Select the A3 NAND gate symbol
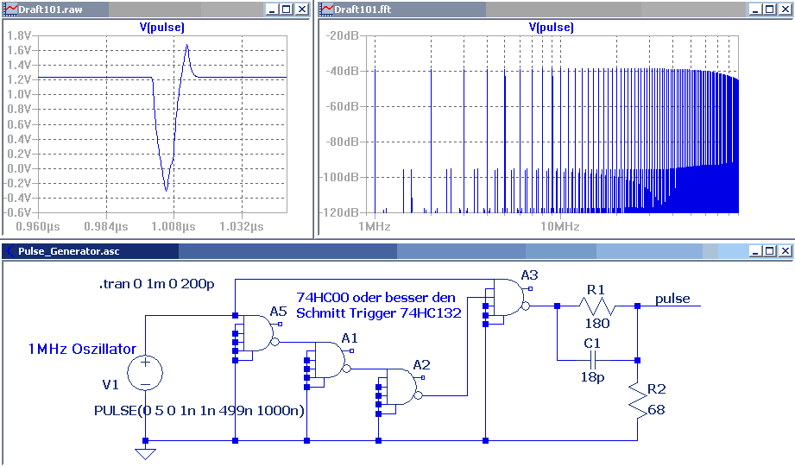Screen dimensions: 795x467 coord(508,298)
